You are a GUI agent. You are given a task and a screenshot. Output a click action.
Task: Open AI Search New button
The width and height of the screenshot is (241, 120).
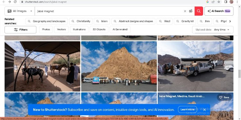(219, 11)
